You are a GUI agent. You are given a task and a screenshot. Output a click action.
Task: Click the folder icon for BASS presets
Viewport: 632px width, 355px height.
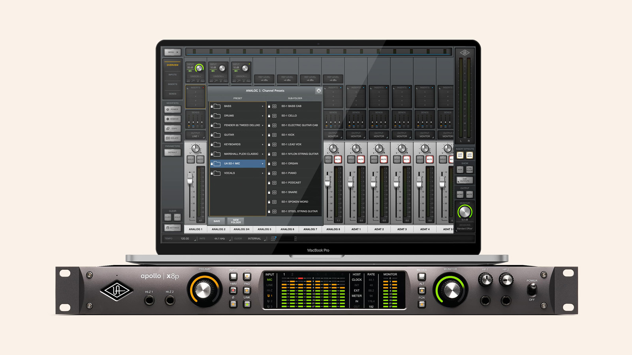pyautogui.click(x=217, y=106)
